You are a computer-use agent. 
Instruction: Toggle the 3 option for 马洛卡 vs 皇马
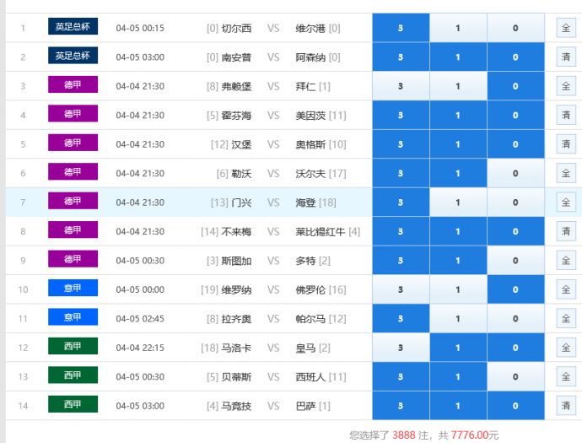[400, 348]
